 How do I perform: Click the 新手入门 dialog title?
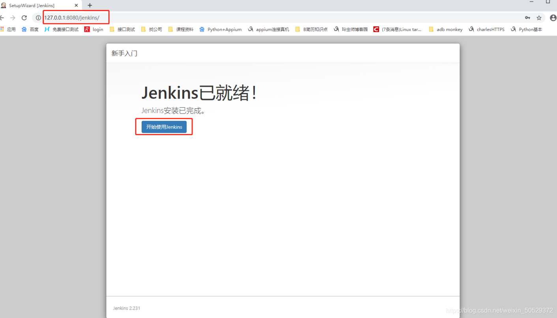click(124, 53)
